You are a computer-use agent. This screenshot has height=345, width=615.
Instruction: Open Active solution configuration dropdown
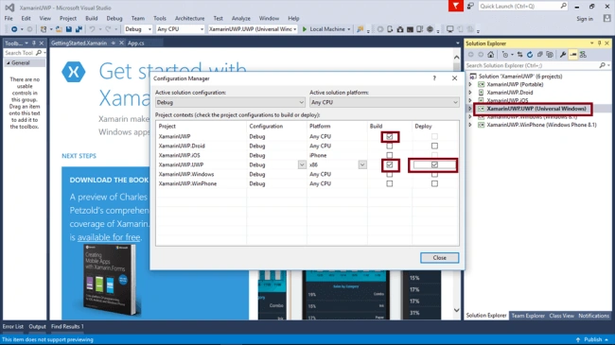click(x=230, y=102)
